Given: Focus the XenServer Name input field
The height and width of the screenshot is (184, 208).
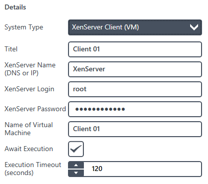Looking at the screenshot, I should tap(135, 69).
